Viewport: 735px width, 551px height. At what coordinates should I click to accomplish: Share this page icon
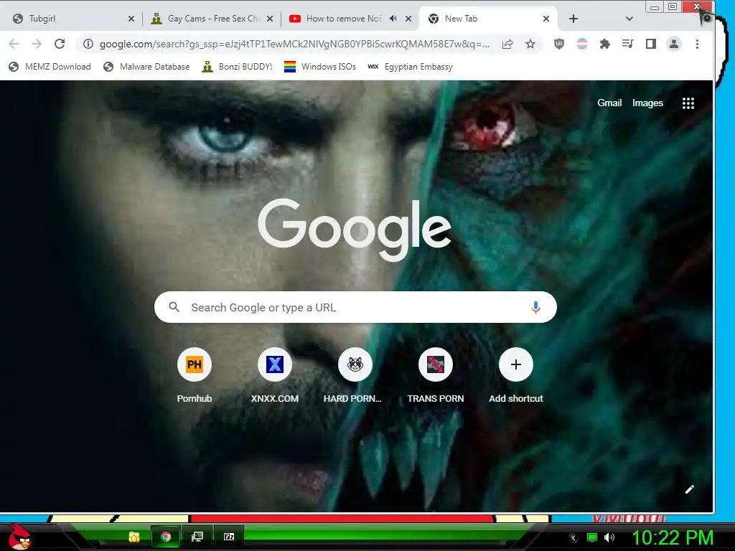coord(507,44)
